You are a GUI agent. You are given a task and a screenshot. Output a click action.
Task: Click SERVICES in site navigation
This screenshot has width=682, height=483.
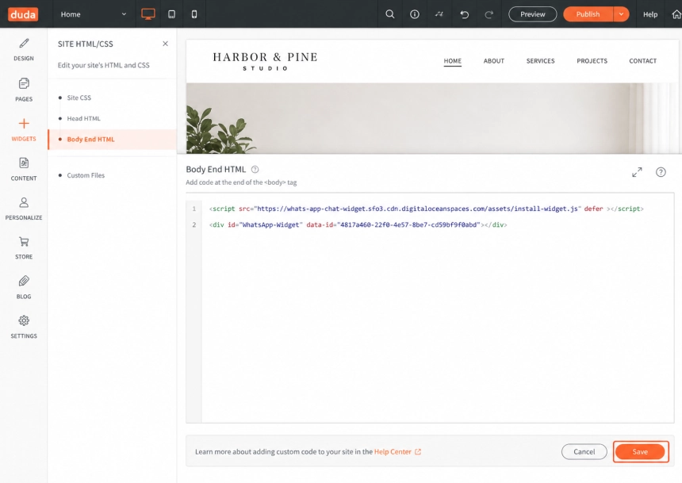[540, 61]
